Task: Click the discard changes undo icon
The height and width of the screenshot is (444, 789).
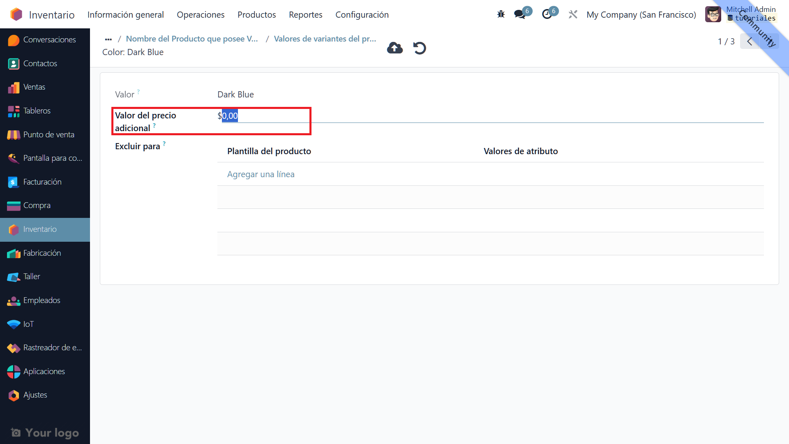Action: tap(419, 48)
